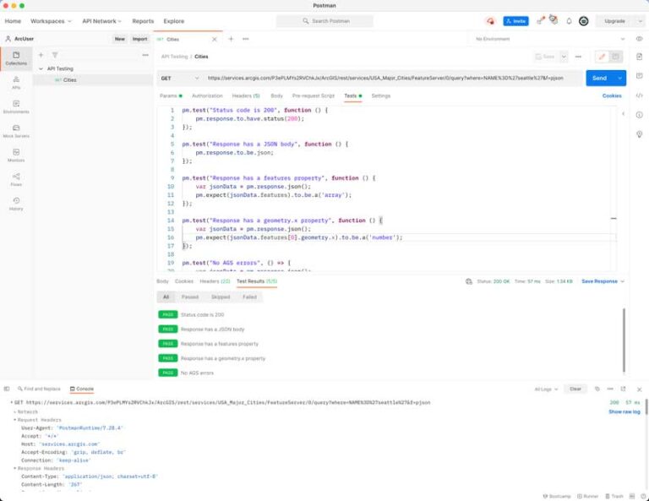649x501 pixels.
Task: Open the History sidebar panel
Action: (x=16, y=204)
